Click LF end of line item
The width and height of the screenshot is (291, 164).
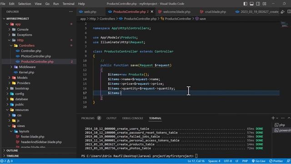tap(237, 161)
